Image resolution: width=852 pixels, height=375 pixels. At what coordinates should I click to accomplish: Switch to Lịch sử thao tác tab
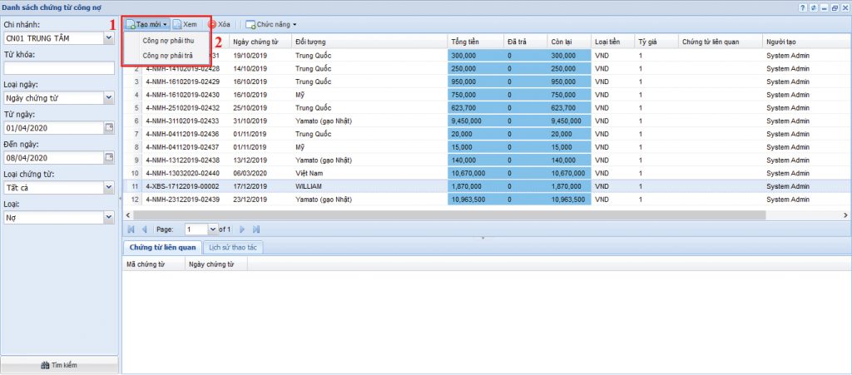(234, 248)
